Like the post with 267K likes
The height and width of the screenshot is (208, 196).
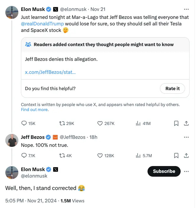point(100,123)
